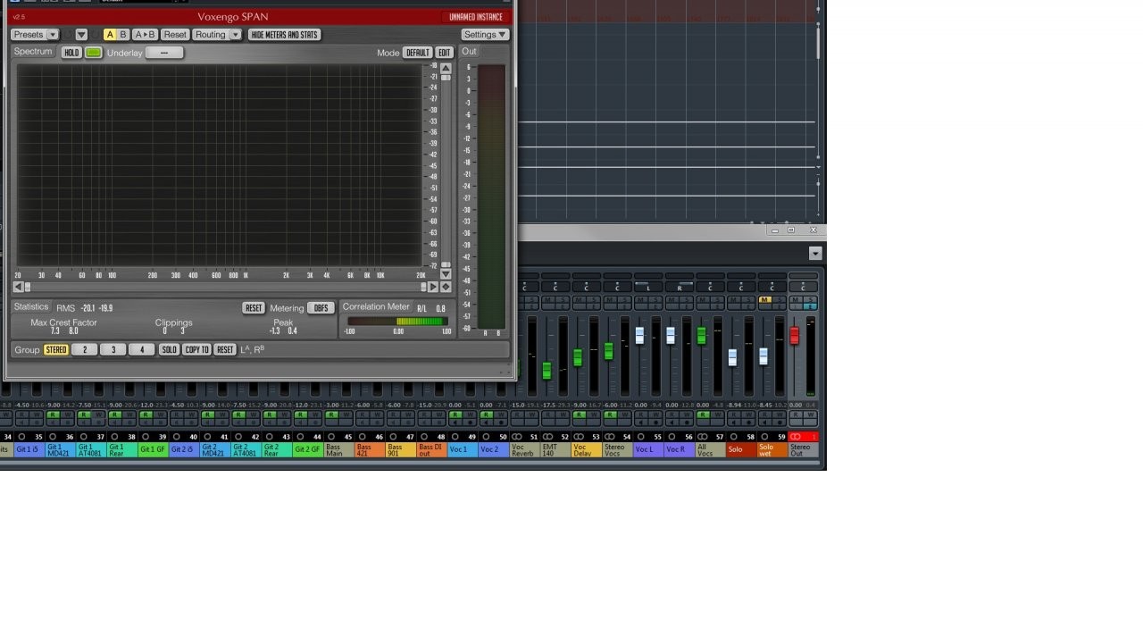Click the Voc L white fader

[639, 335]
